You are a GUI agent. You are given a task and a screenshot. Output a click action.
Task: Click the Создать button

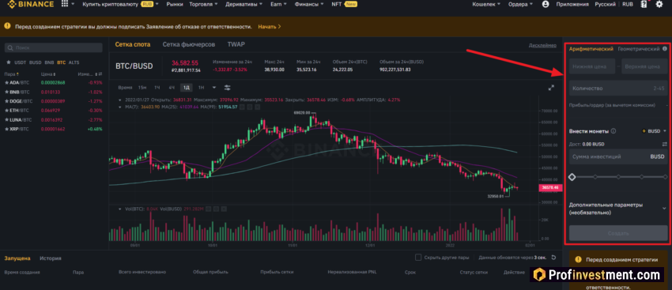pyautogui.click(x=618, y=233)
